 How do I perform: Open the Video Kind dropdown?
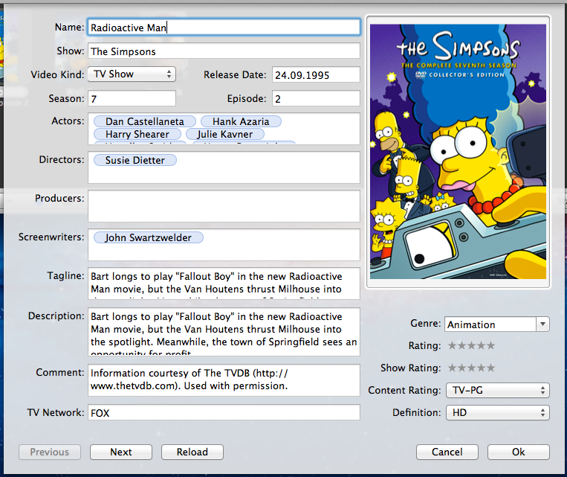tap(132, 74)
